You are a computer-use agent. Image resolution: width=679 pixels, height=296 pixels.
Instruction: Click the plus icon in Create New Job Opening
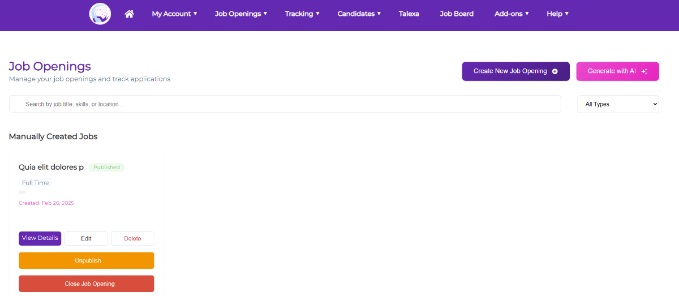tap(555, 71)
